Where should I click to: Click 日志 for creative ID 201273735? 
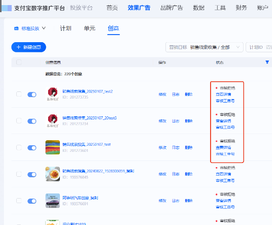click(176, 94)
